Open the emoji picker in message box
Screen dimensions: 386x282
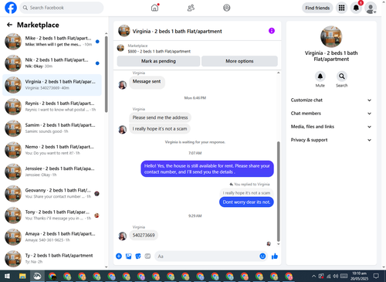point(262,256)
